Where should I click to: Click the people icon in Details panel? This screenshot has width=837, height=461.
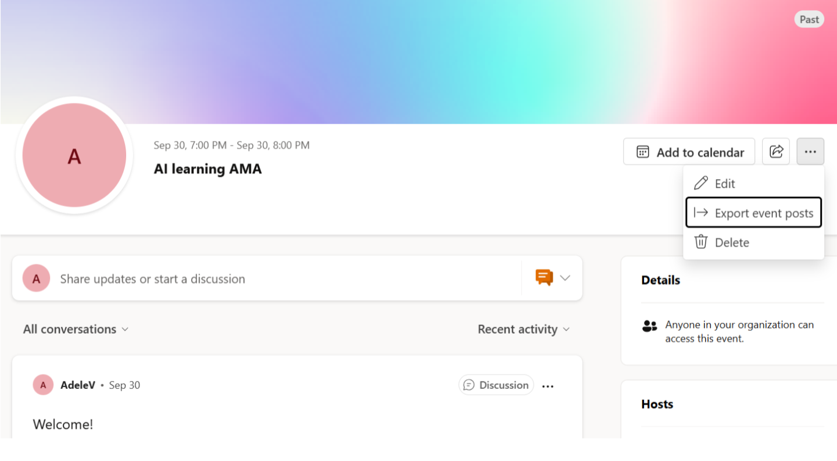pos(649,326)
